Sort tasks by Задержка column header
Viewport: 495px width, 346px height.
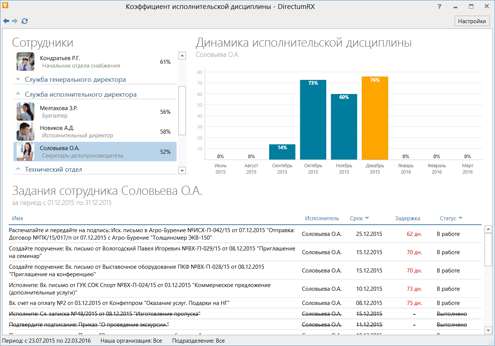tap(408, 218)
